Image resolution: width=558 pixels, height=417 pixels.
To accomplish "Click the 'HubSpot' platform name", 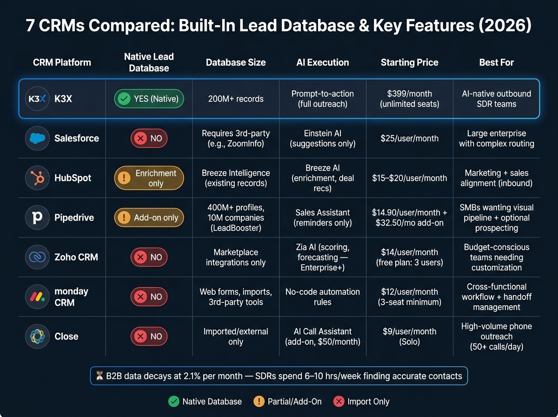I will (73, 178).
